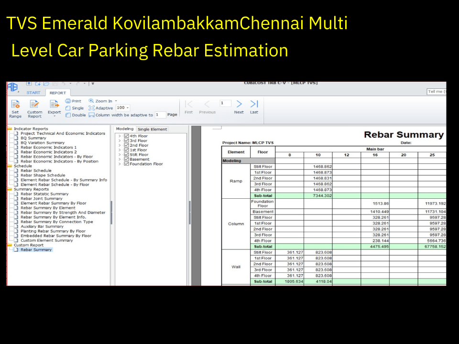Click the Rebar Summary report title

point(404,135)
